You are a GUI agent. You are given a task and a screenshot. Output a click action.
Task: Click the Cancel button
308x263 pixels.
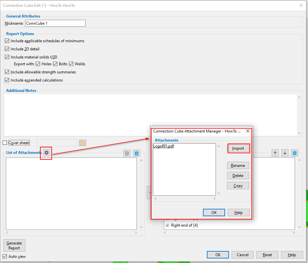click(x=243, y=255)
